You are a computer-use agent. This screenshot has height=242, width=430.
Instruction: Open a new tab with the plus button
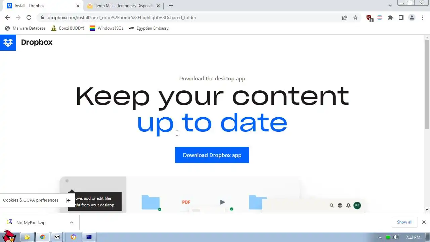click(x=171, y=6)
